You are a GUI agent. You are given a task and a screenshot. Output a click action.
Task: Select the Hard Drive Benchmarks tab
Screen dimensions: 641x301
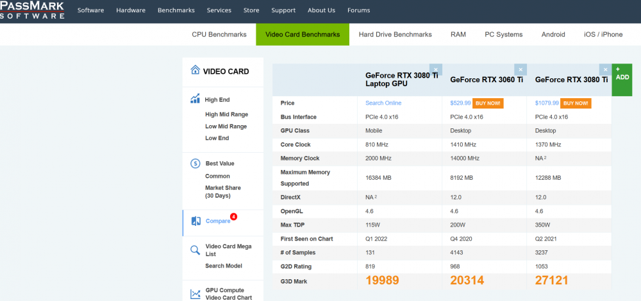(395, 35)
